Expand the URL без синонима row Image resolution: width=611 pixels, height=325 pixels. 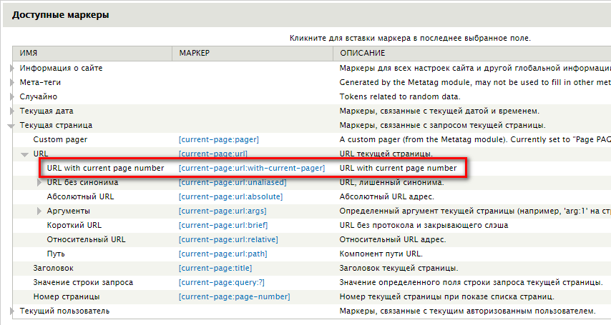[x=40, y=182]
